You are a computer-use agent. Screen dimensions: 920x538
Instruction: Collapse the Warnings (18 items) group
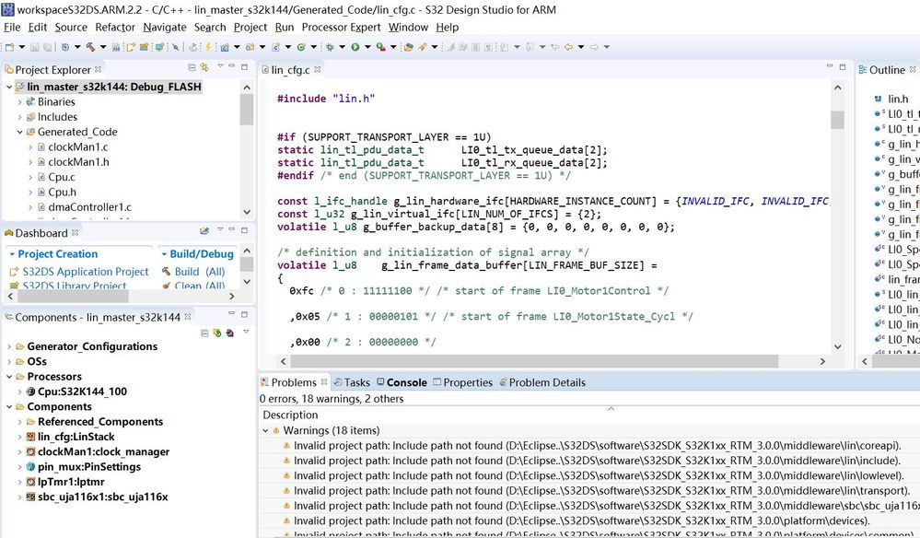(266, 430)
